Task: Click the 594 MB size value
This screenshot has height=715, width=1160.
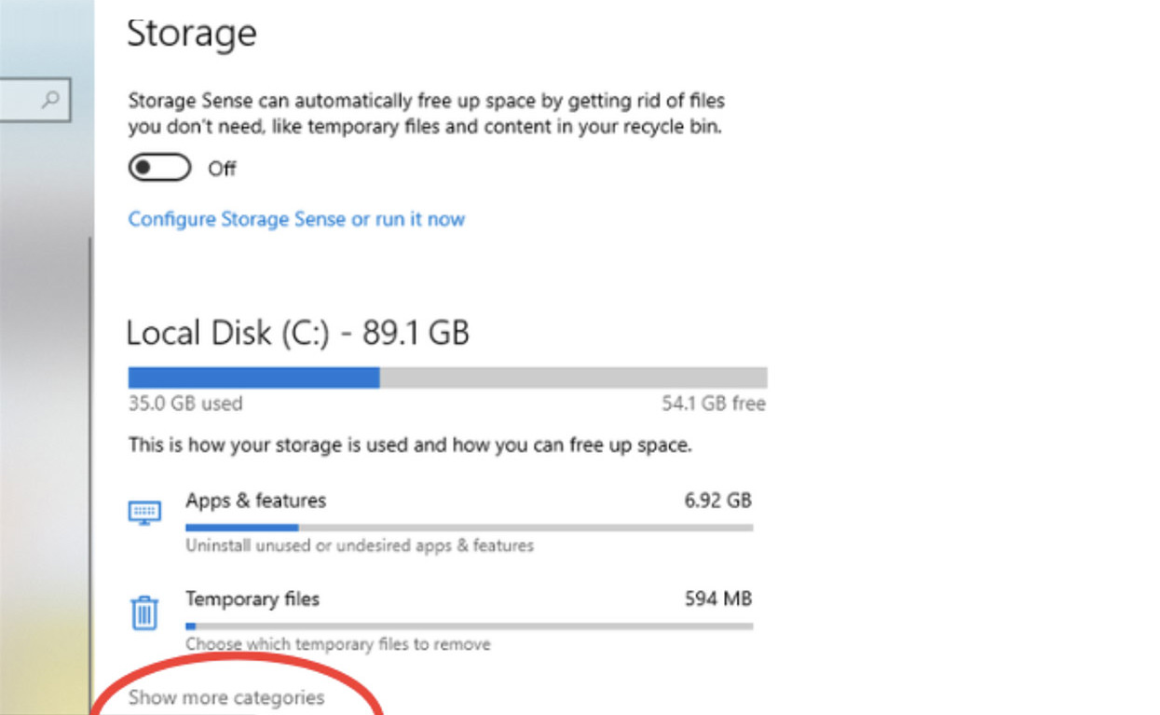Action: coord(717,598)
